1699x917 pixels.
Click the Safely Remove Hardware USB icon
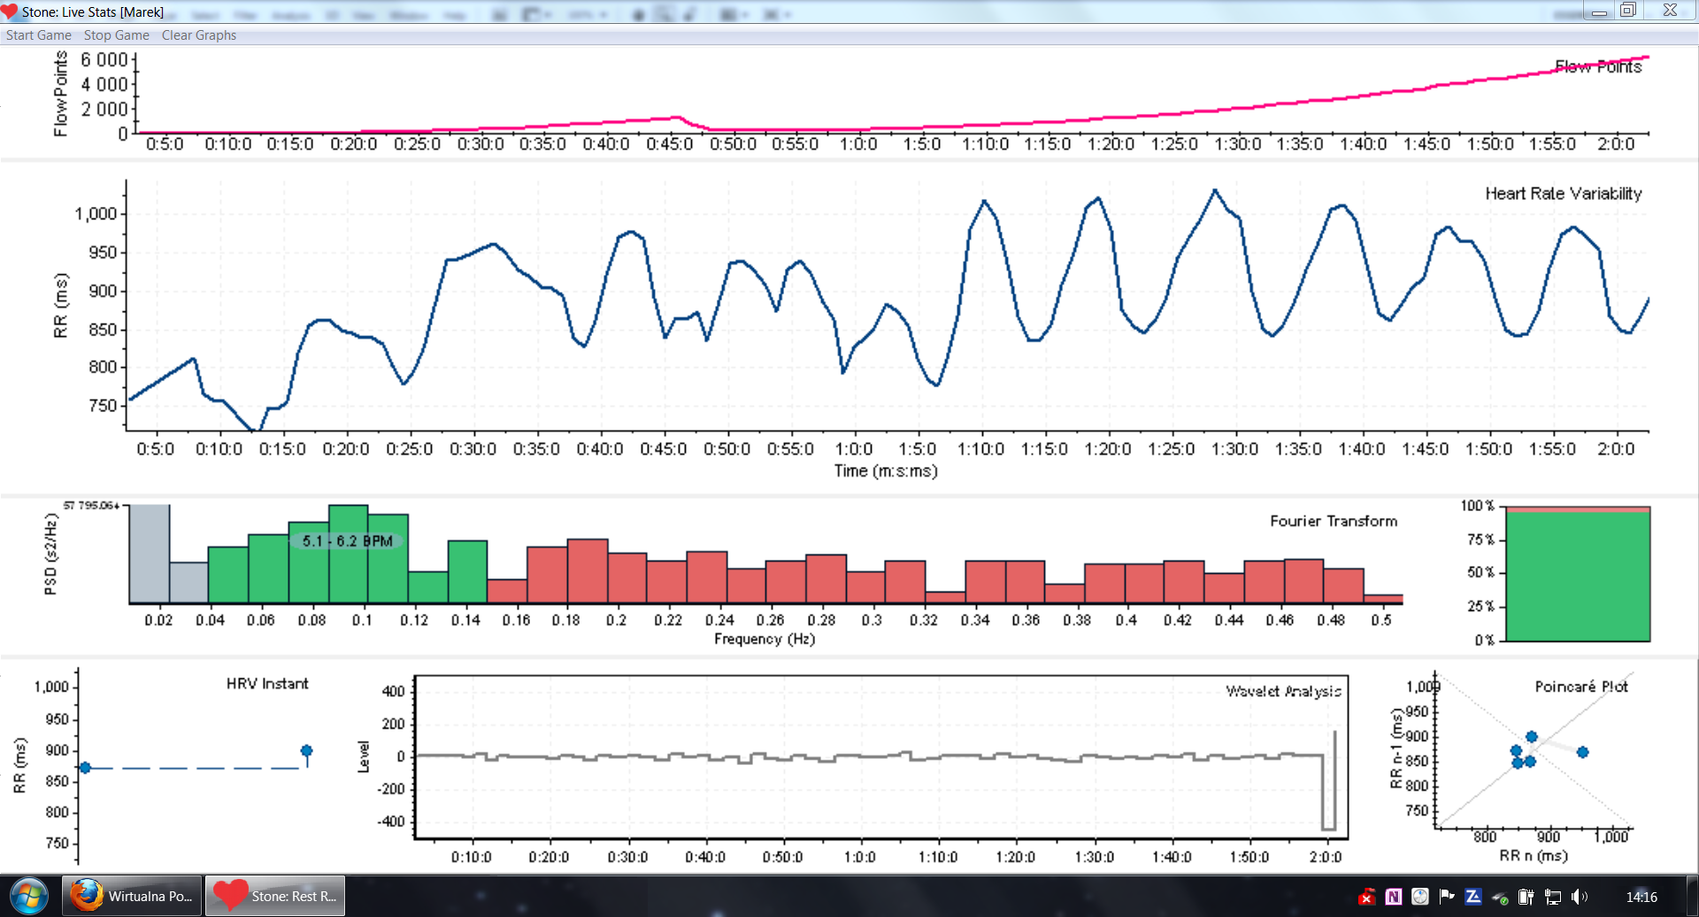pos(1500,898)
